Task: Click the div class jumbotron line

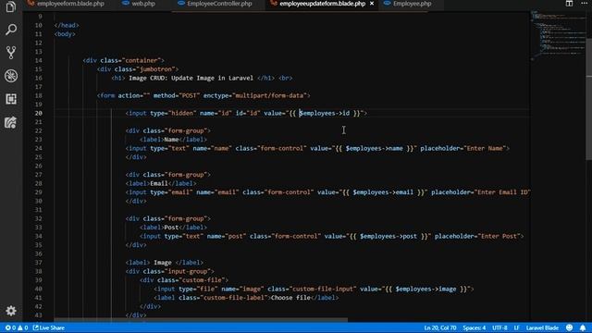Action: 138,69
